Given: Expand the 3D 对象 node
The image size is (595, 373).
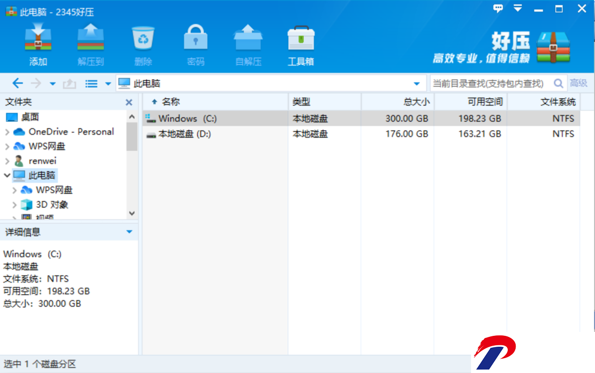Looking at the screenshot, I should coord(14,205).
